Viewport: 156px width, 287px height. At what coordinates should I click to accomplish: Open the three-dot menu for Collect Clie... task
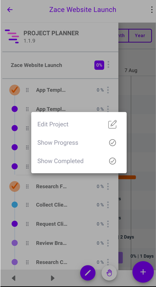[x=108, y=205]
